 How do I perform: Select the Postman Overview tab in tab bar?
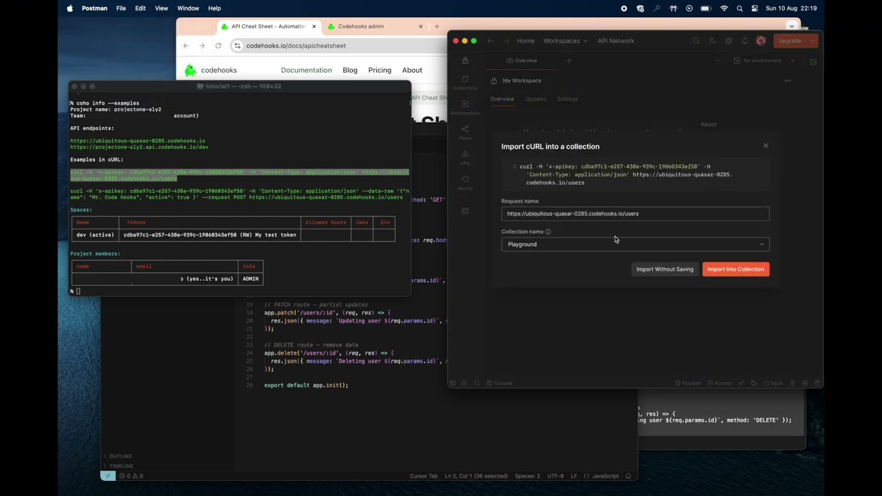(522, 61)
